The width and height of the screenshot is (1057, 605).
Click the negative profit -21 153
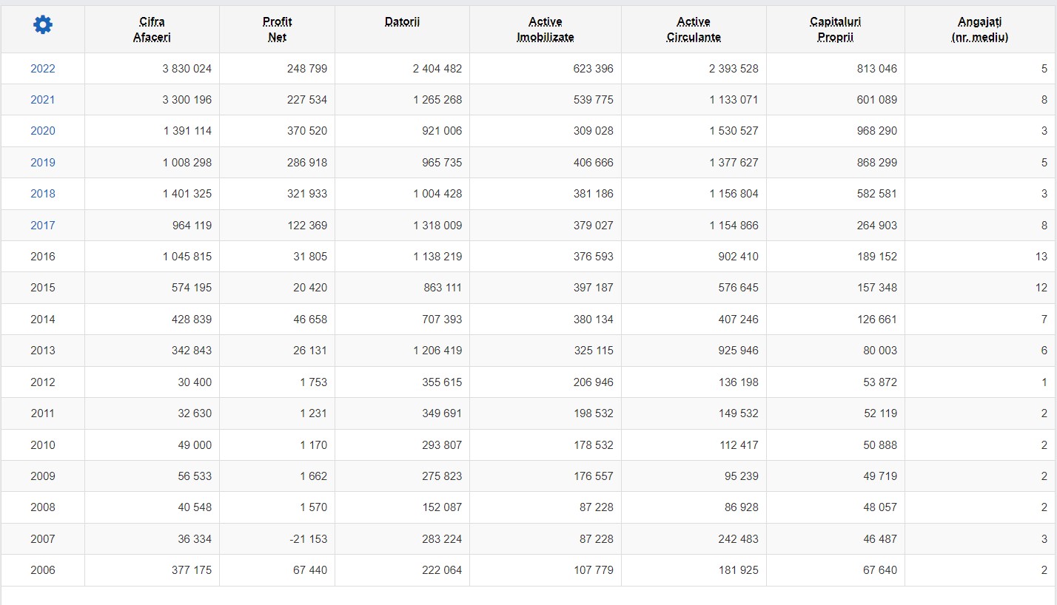[308, 539]
